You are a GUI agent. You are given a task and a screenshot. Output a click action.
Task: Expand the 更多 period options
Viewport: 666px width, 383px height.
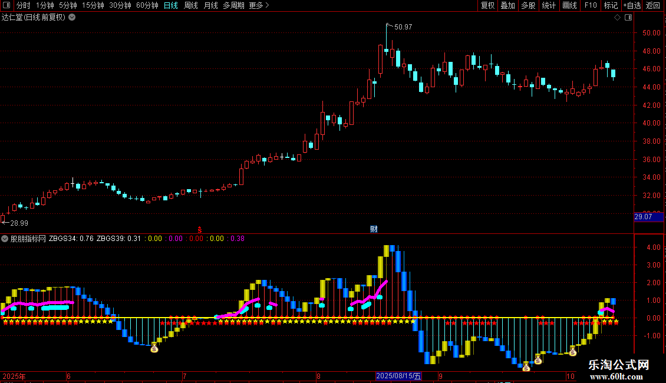(259, 5)
